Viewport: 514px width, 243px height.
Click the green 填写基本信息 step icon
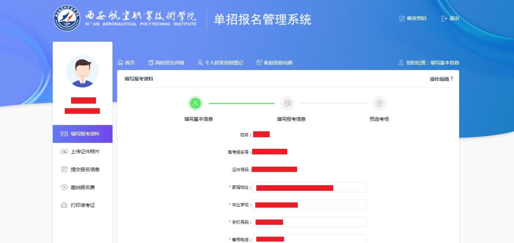pyautogui.click(x=195, y=104)
